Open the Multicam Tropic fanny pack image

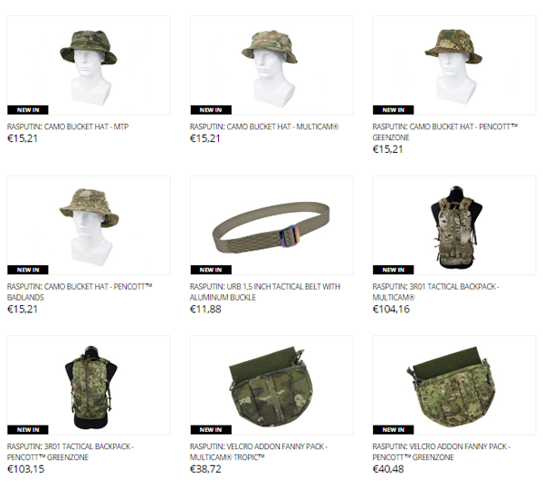coord(271,385)
